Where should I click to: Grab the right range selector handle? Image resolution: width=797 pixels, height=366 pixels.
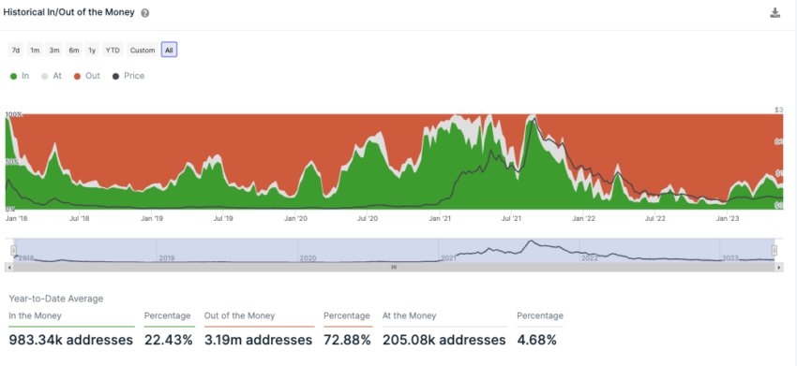click(x=774, y=250)
